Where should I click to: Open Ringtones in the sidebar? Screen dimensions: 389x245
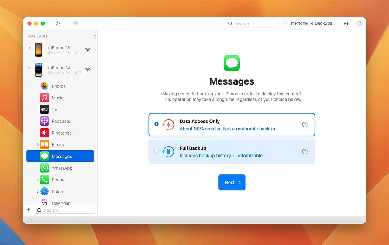pyautogui.click(x=61, y=133)
